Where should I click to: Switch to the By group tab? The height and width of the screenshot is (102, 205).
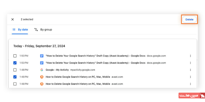pos(43,30)
